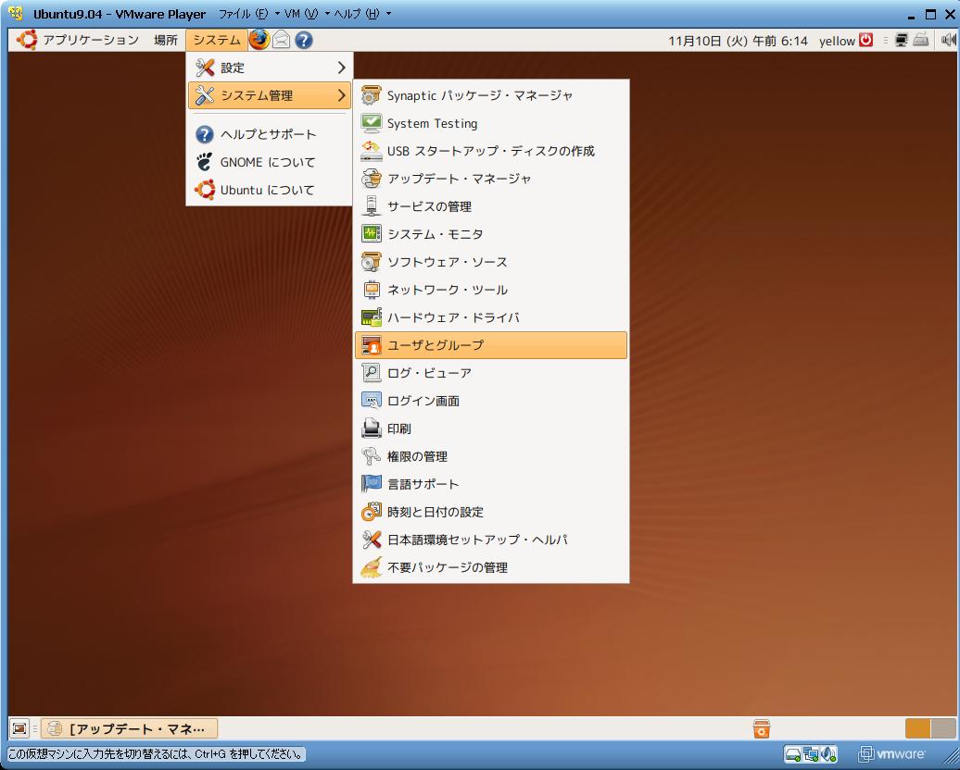Open the VMware VM(V) dropdown menu
The image size is (960, 770).
pyautogui.click(x=307, y=14)
